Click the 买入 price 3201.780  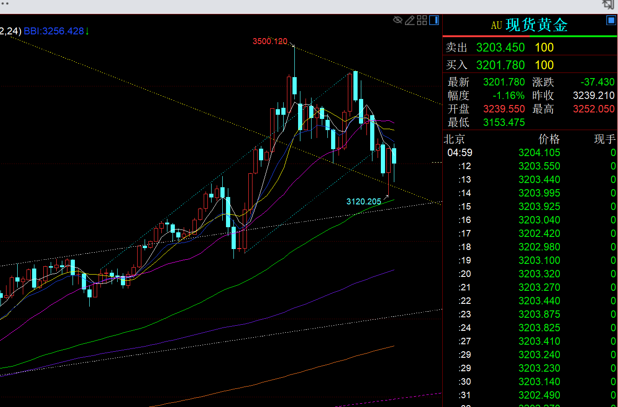[x=500, y=65]
